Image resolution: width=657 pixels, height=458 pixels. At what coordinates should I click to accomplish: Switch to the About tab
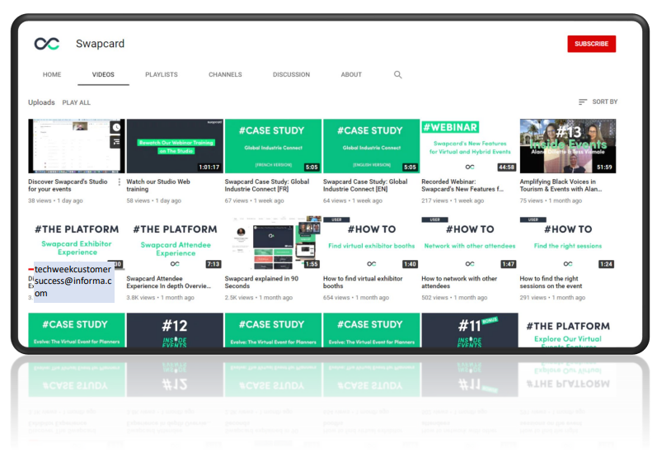(x=351, y=74)
